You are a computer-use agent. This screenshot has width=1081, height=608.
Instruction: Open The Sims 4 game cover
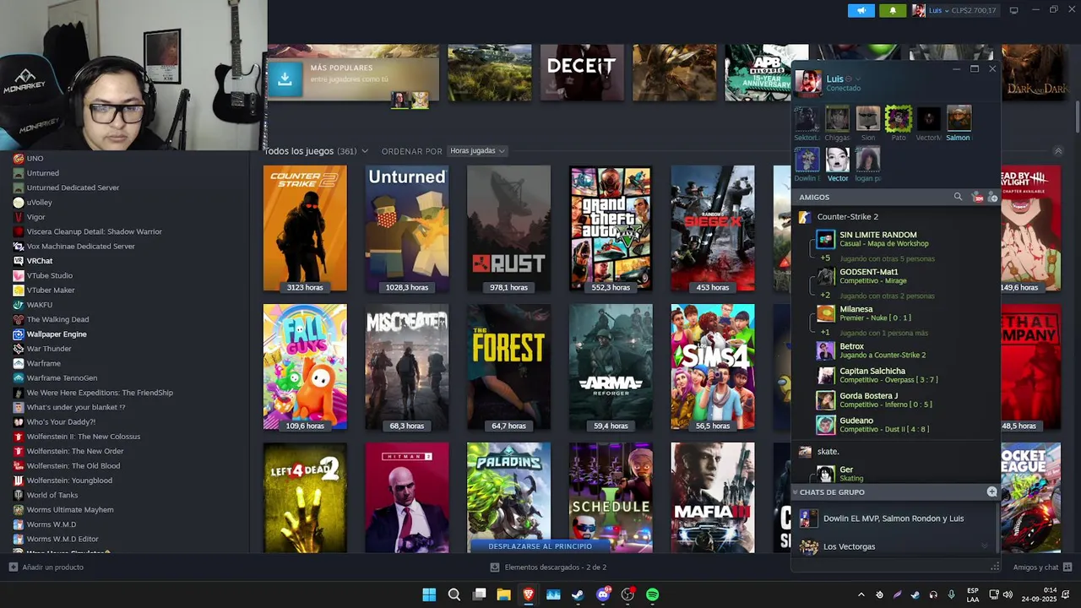(x=713, y=367)
